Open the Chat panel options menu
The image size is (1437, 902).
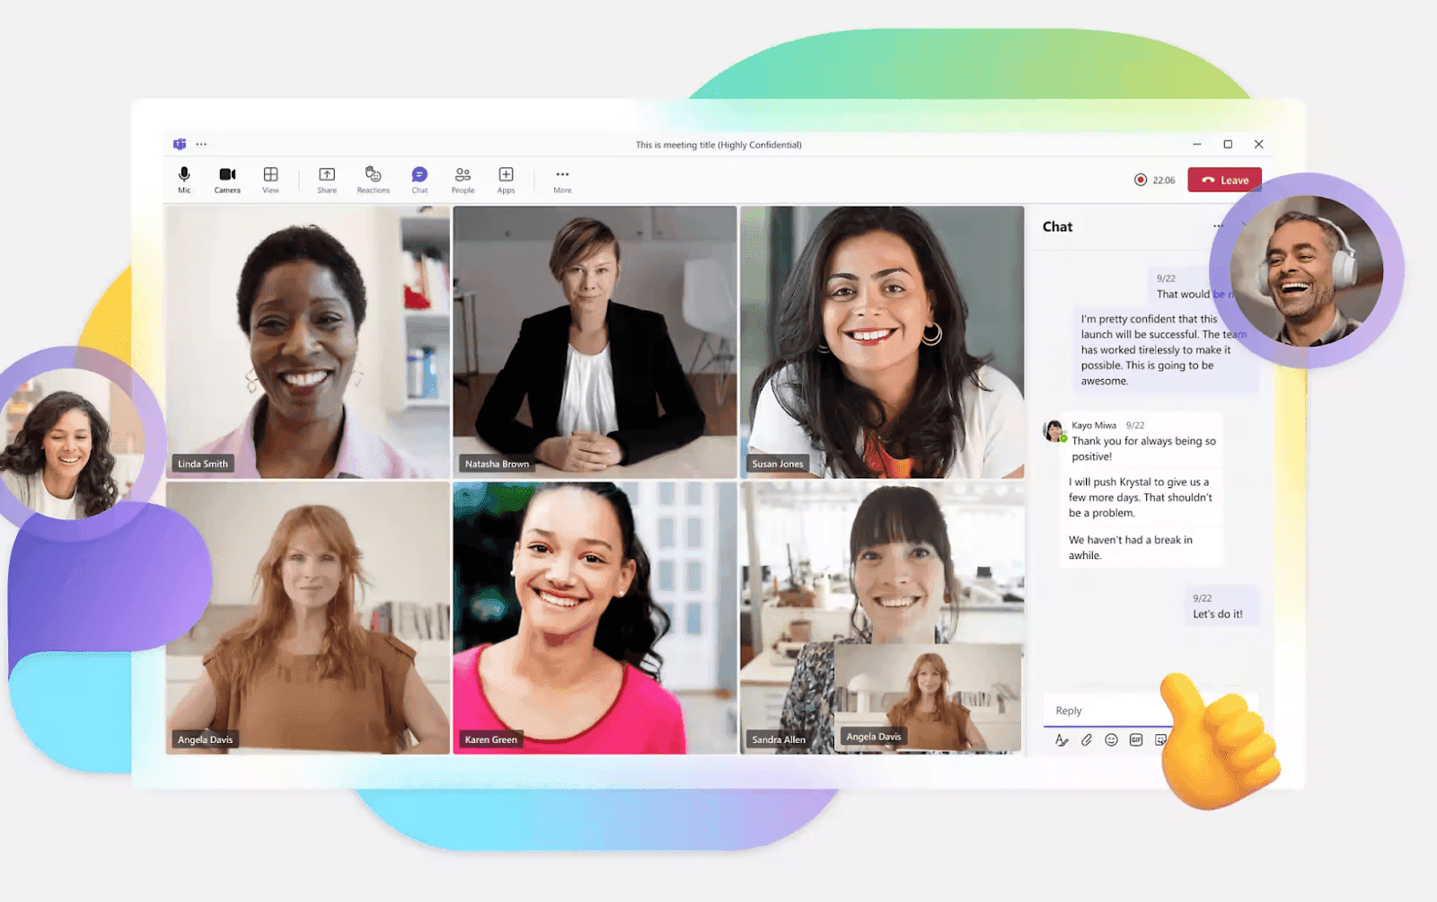[x=1219, y=226]
